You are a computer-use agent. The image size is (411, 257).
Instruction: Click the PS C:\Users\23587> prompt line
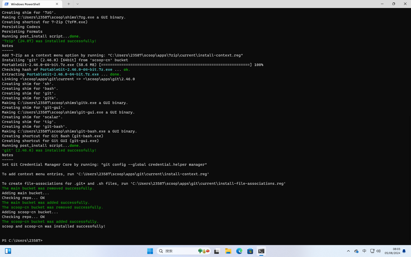[22, 240]
